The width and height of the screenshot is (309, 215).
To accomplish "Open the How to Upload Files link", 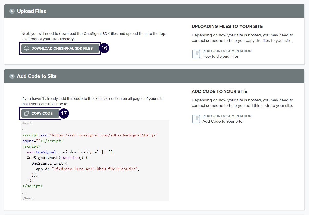I will [x=220, y=56].
